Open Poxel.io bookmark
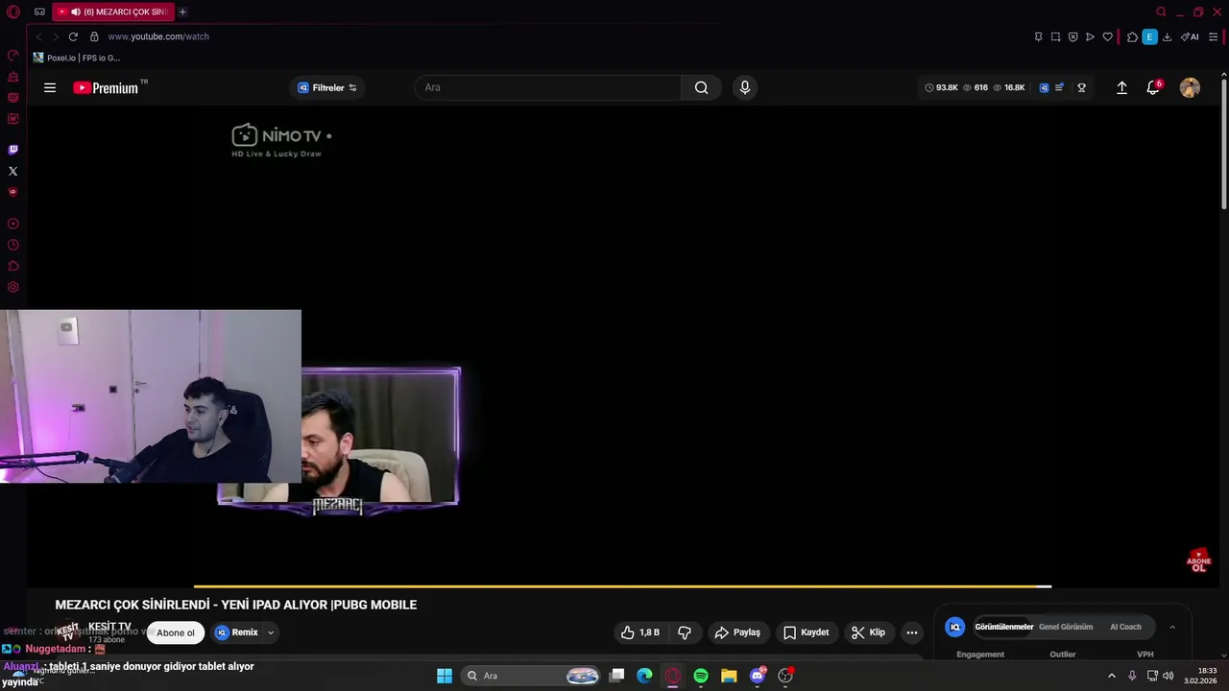 tap(77, 58)
